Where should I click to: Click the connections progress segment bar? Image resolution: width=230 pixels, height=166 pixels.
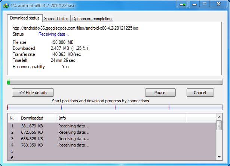(115, 107)
